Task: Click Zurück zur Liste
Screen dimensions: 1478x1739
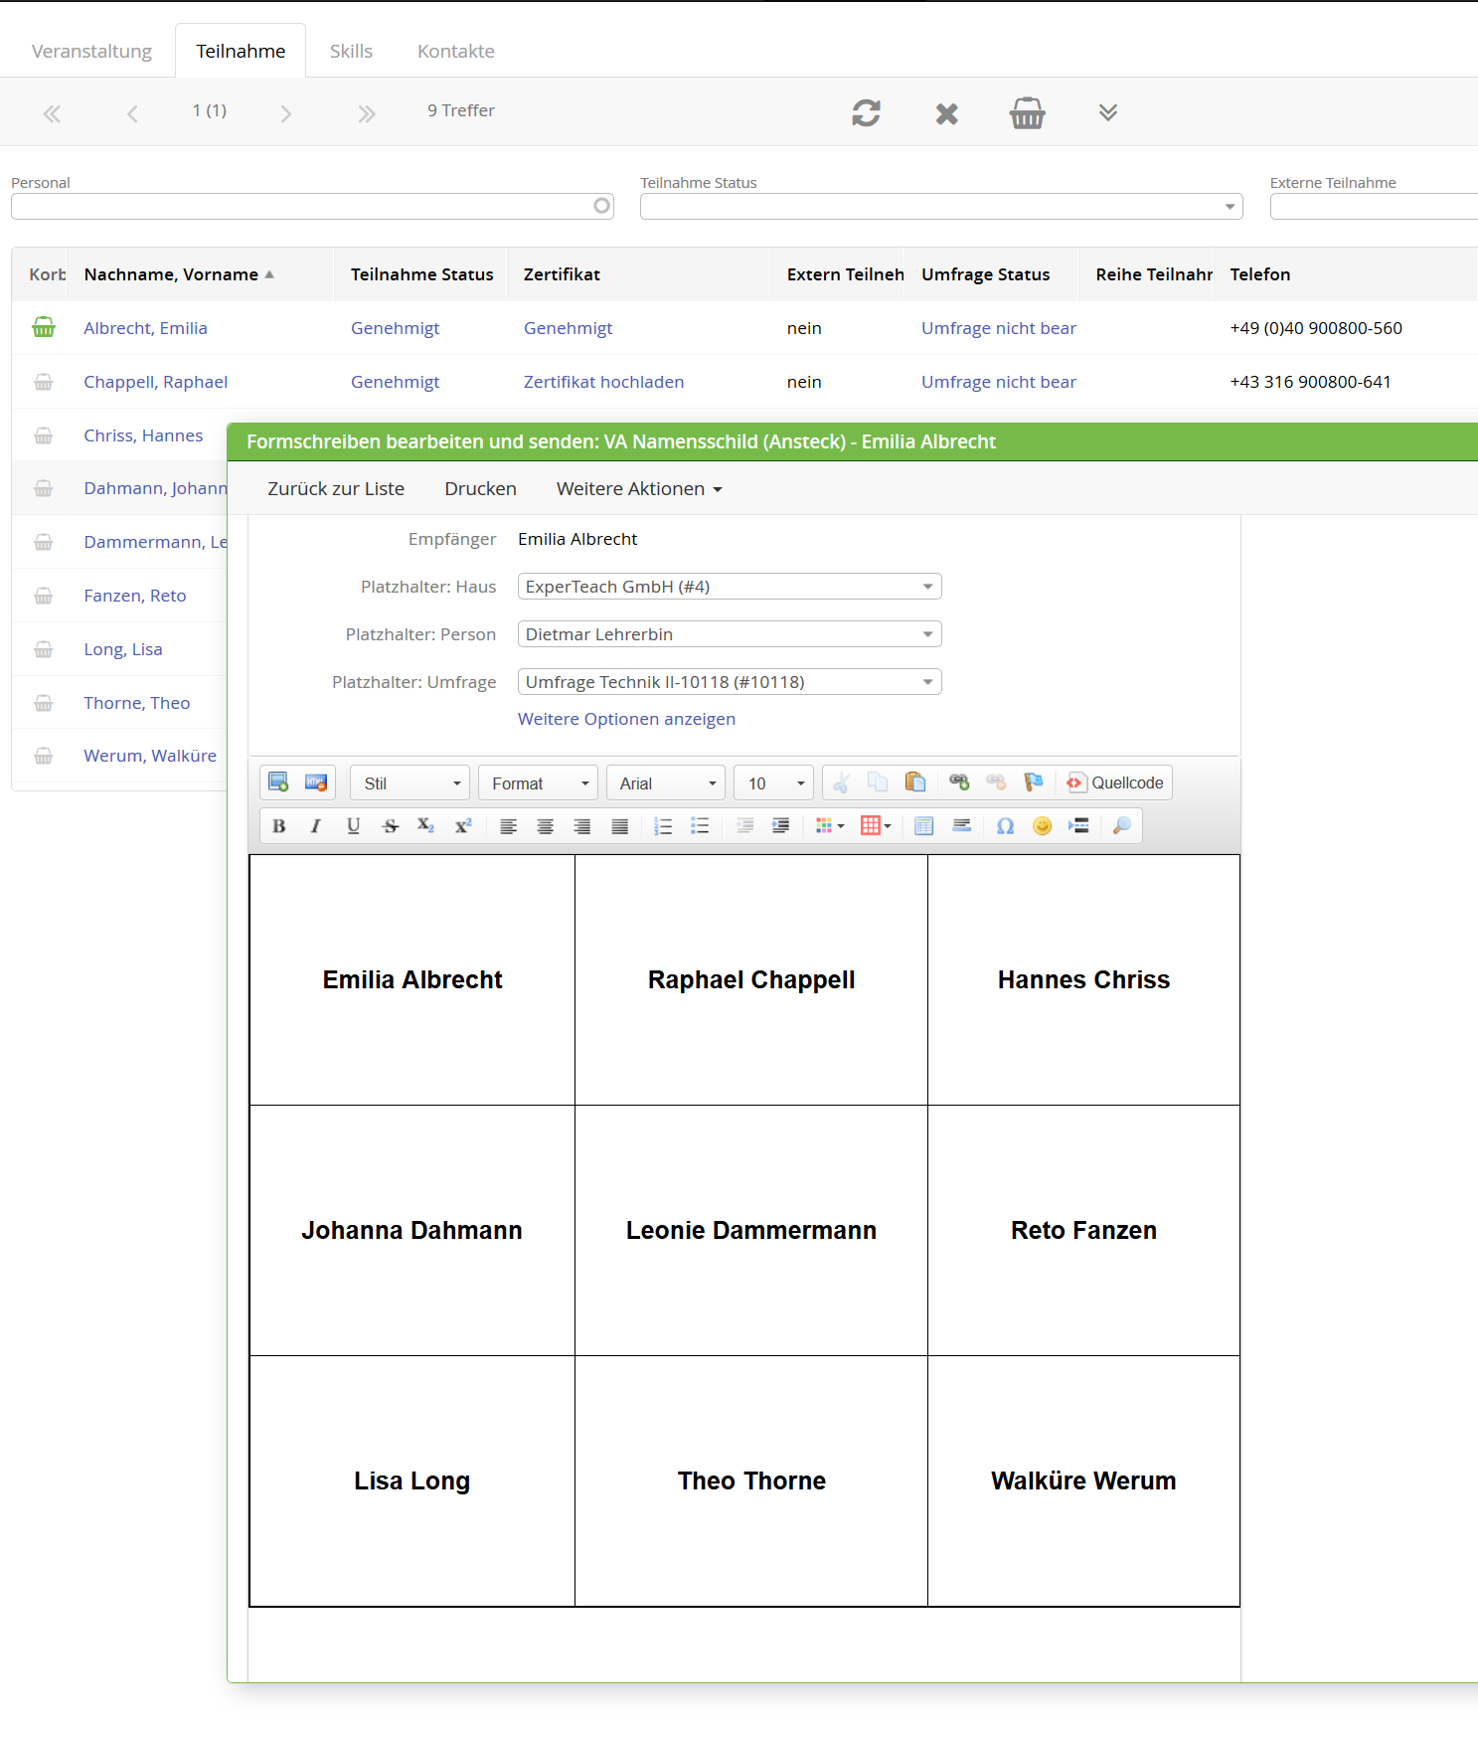Action: (336, 488)
